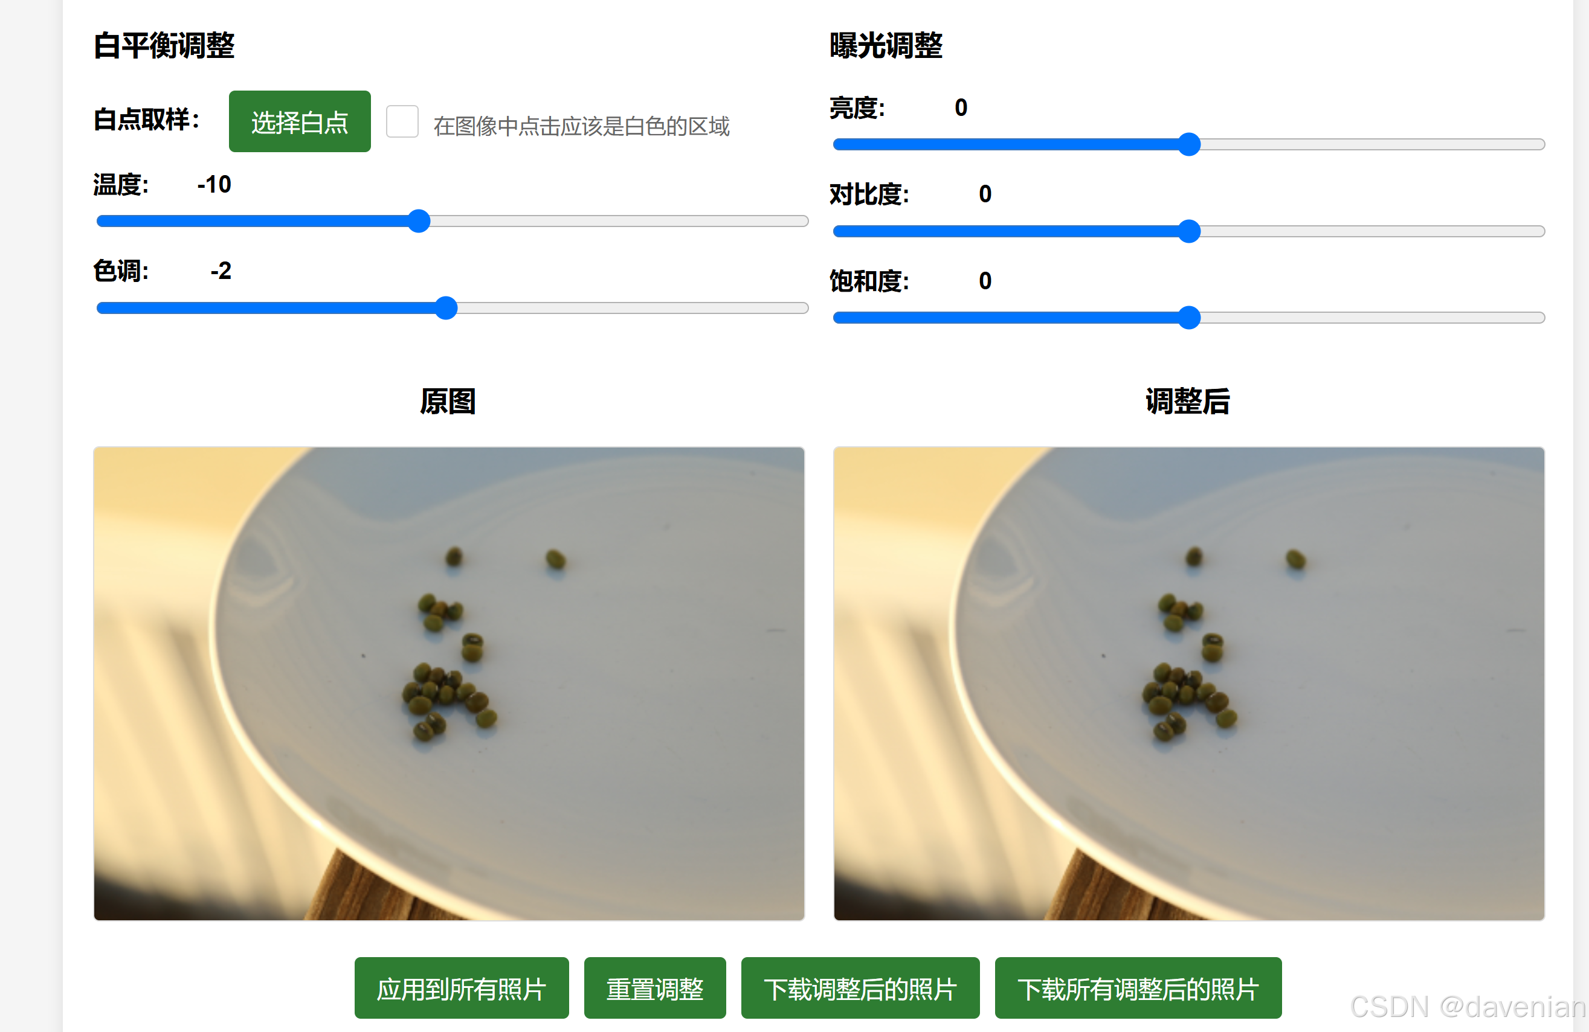This screenshot has width=1589, height=1032.
Task: Click 下载所有调整后的照片 button
Action: click(x=1138, y=988)
